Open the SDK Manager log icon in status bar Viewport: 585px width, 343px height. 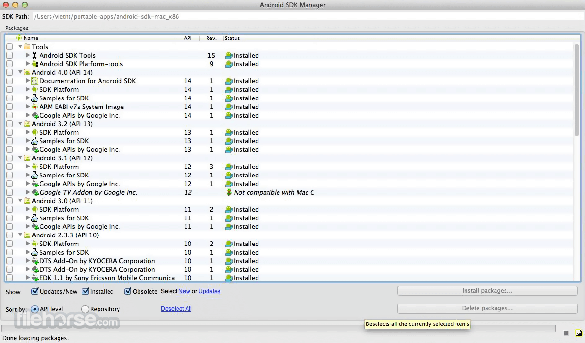click(x=578, y=333)
